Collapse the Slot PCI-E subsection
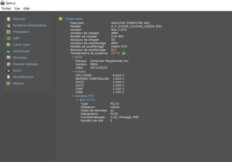The width and height of the screenshot is (232, 162). point(77,100)
